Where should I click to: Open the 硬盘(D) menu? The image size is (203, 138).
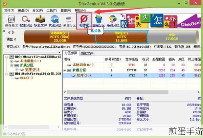click(23, 10)
